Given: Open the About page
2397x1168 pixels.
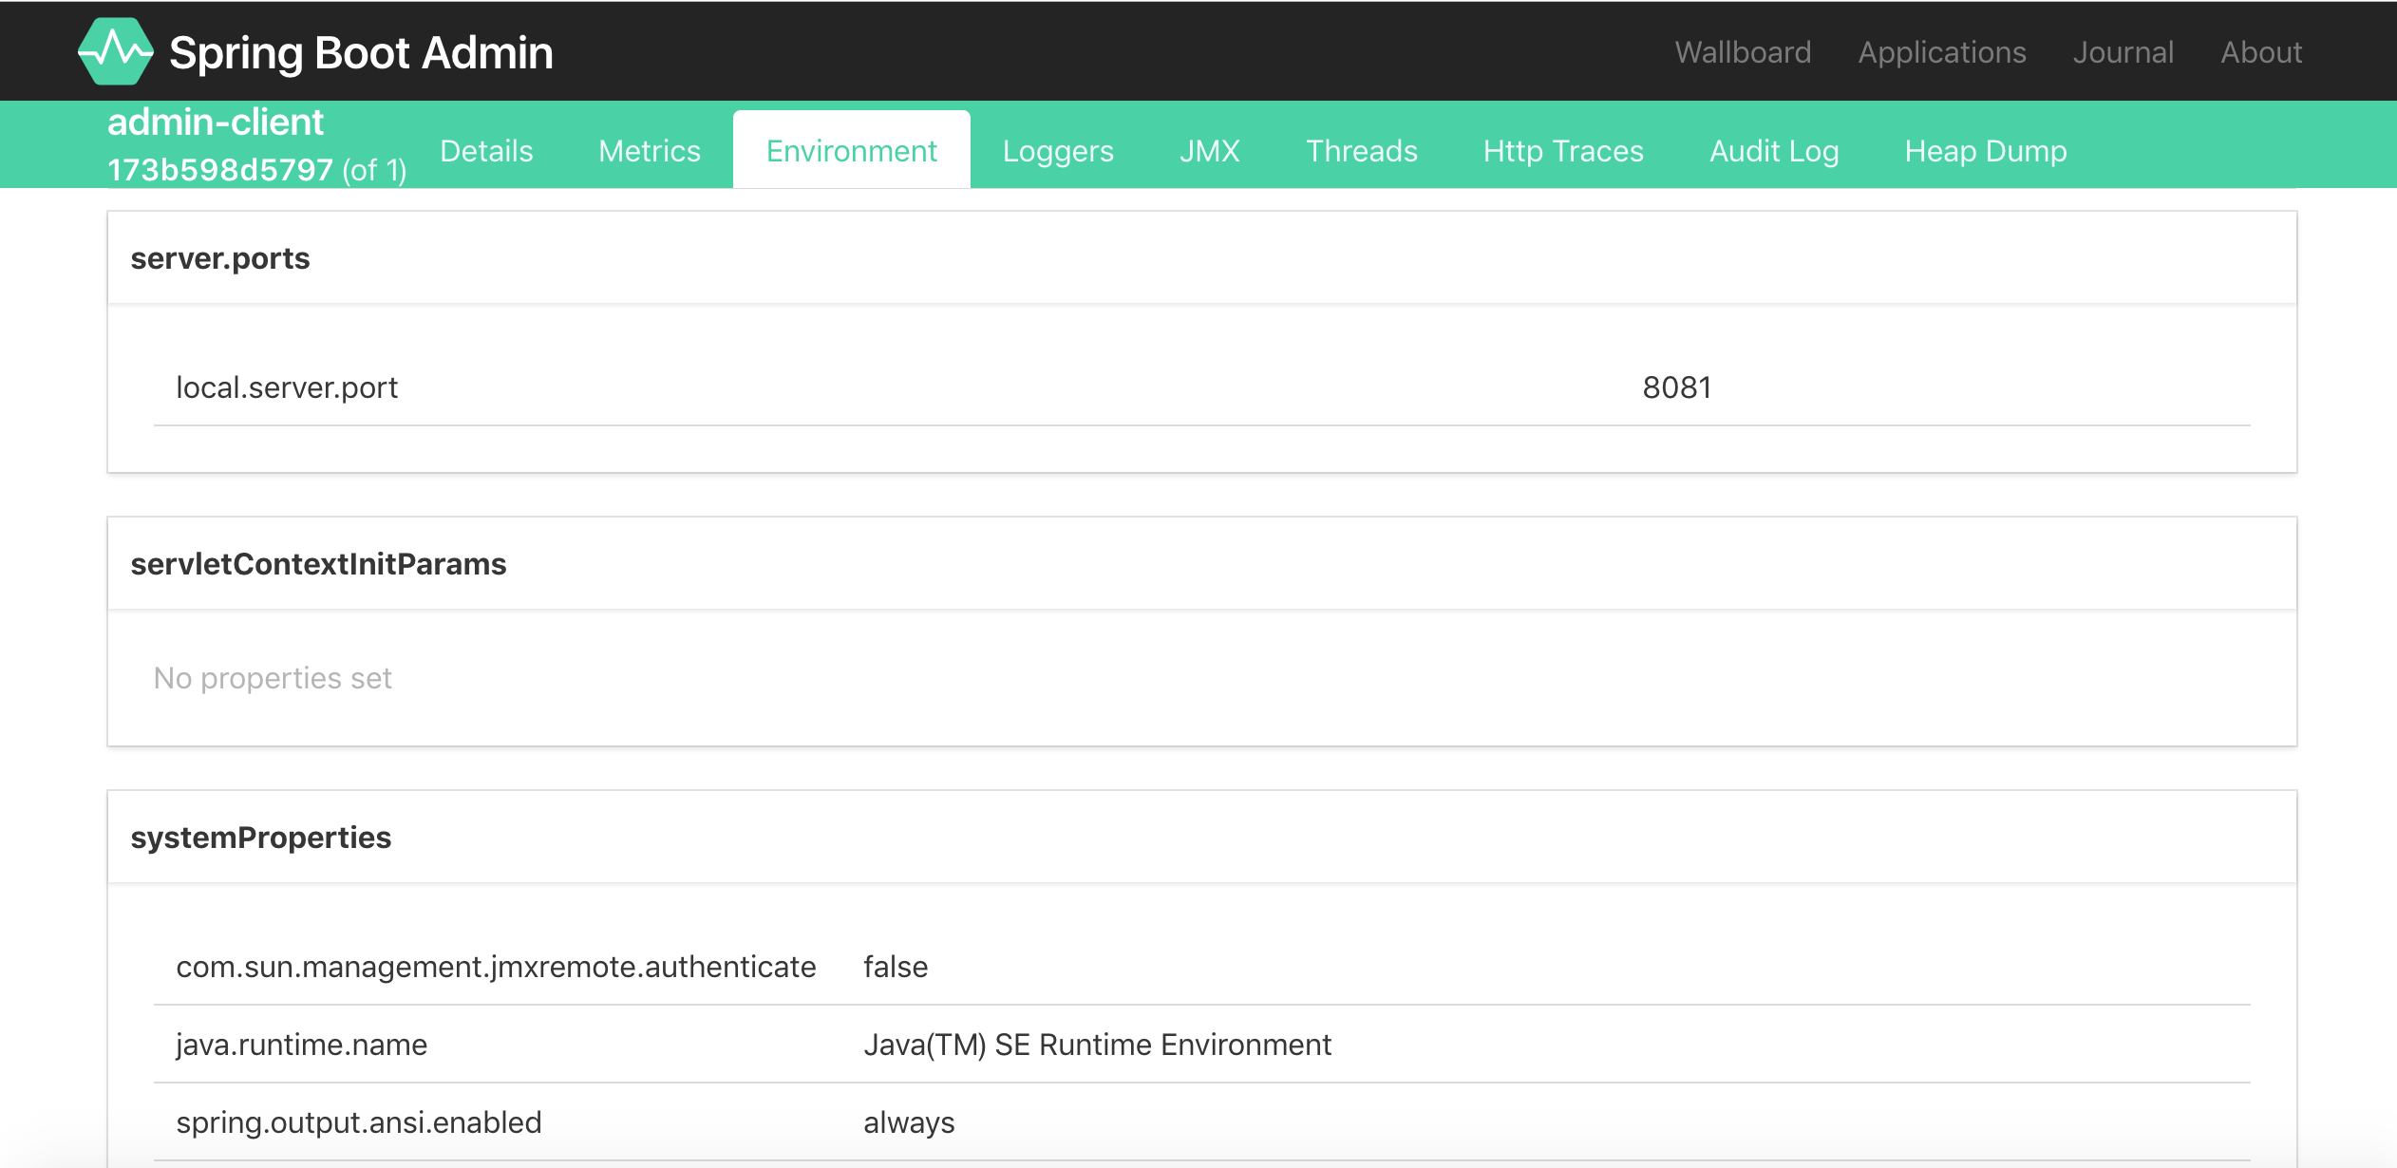Looking at the screenshot, I should (2261, 52).
